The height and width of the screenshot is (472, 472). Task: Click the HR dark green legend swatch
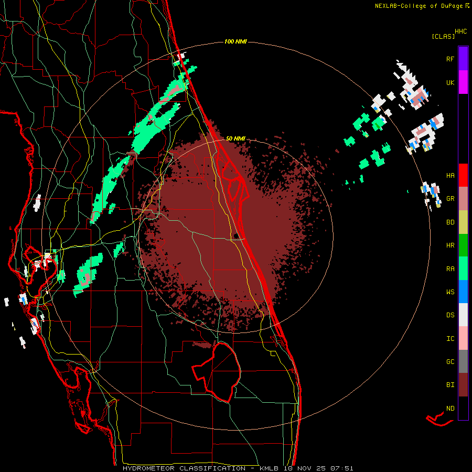[463, 245]
